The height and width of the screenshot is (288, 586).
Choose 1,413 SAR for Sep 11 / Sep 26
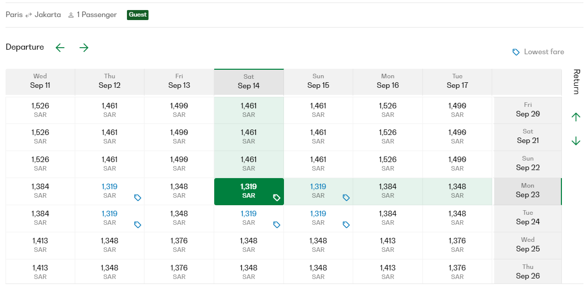(x=40, y=272)
